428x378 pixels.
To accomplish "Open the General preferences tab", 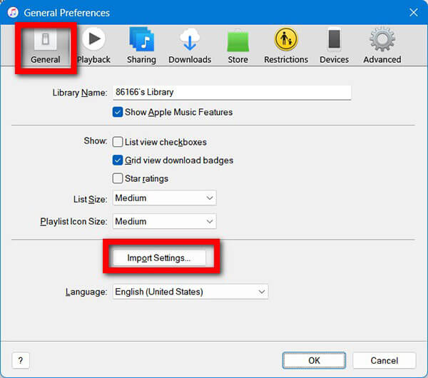I will coord(46,47).
